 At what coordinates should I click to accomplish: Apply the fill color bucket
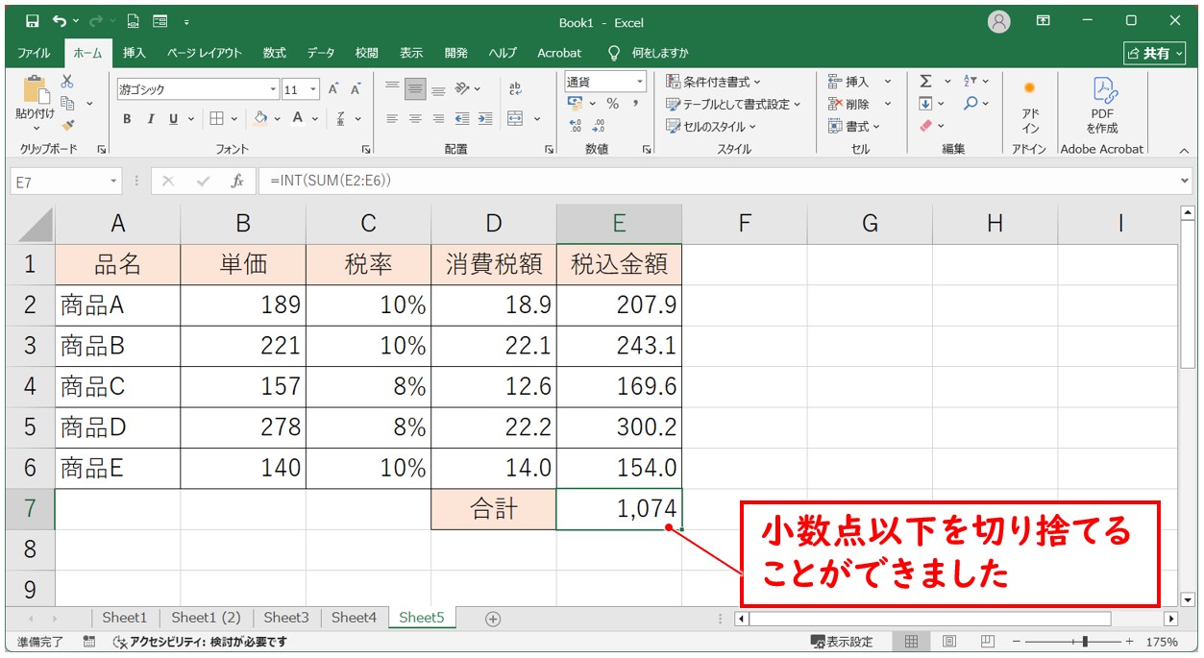click(x=260, y=119)
